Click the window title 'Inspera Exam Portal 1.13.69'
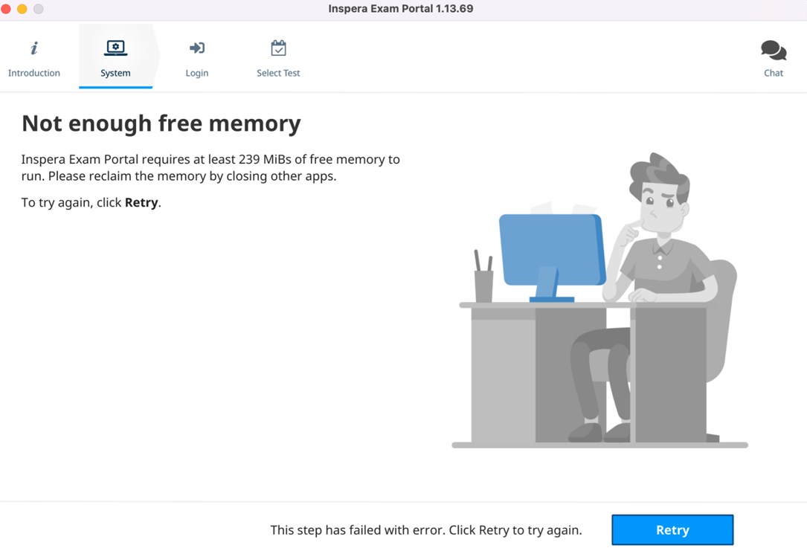The image size is (807, 554). click(400, 9)
